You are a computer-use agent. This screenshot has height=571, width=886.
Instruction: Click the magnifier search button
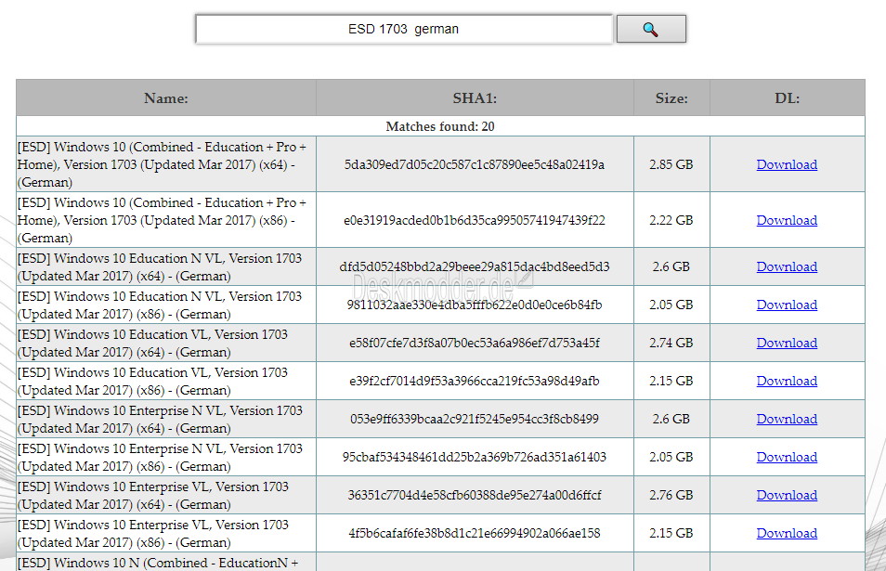[x=651, y=29]
